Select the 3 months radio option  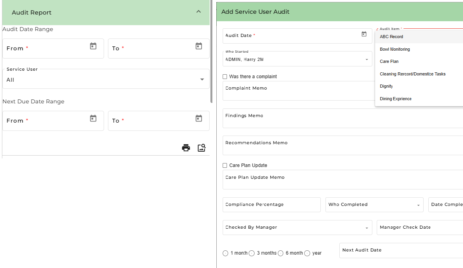point(251,253)
